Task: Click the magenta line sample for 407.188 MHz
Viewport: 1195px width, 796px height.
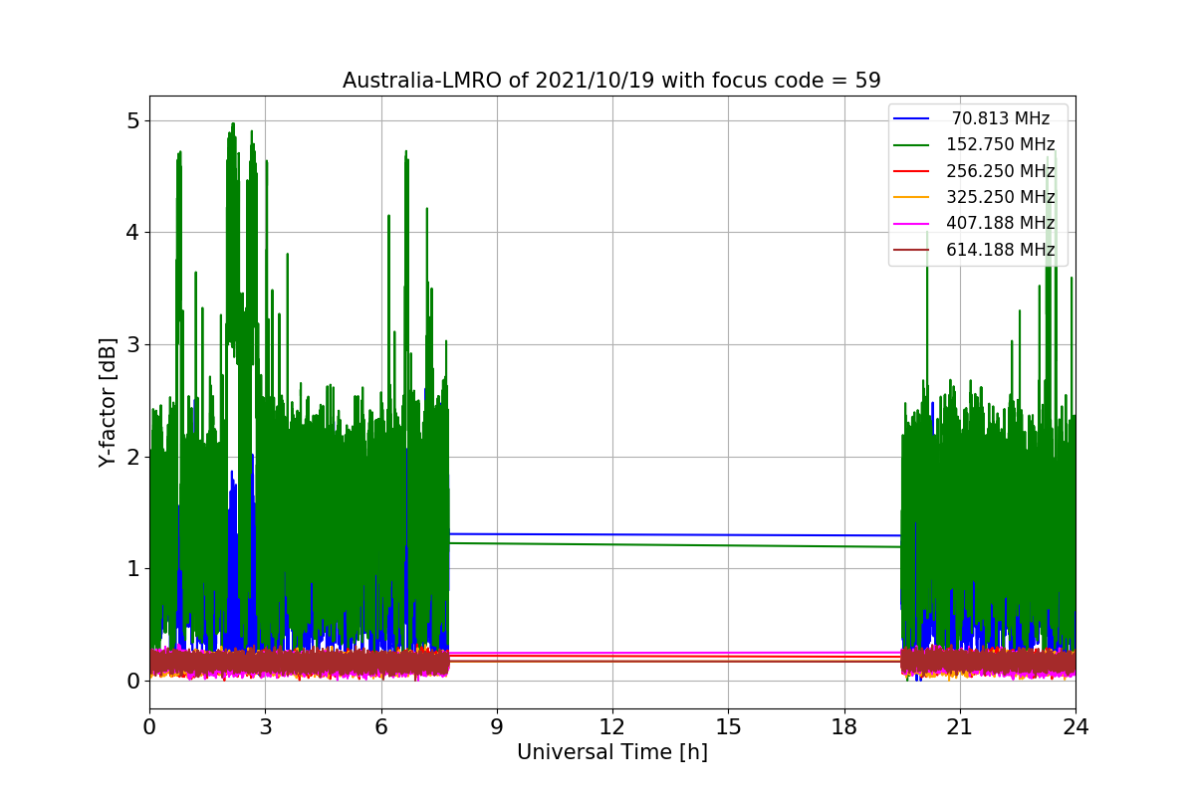Action: pyautogui.click(x=911, y=224)
